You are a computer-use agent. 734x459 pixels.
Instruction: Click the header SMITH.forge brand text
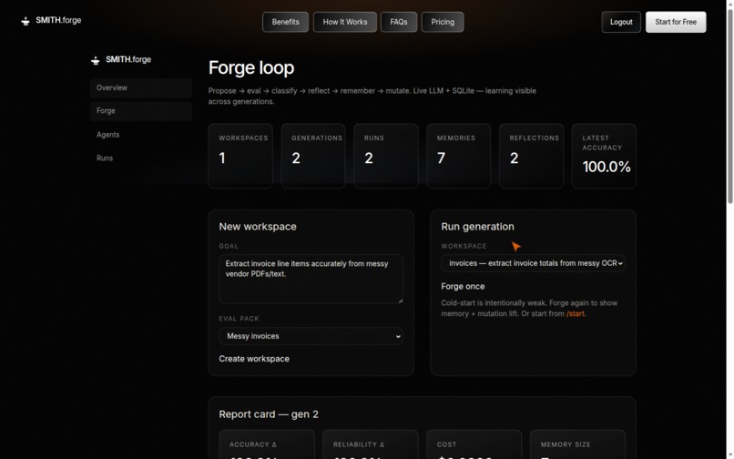[58, 21]
